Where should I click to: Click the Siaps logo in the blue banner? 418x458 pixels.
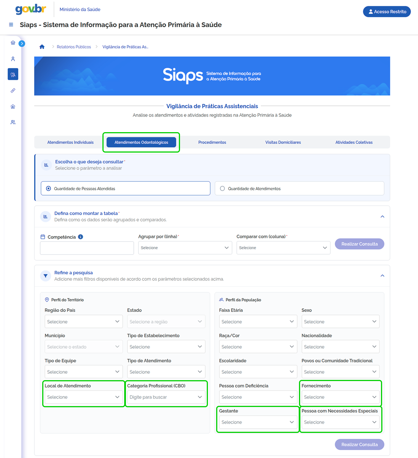[x=212, y=75]
